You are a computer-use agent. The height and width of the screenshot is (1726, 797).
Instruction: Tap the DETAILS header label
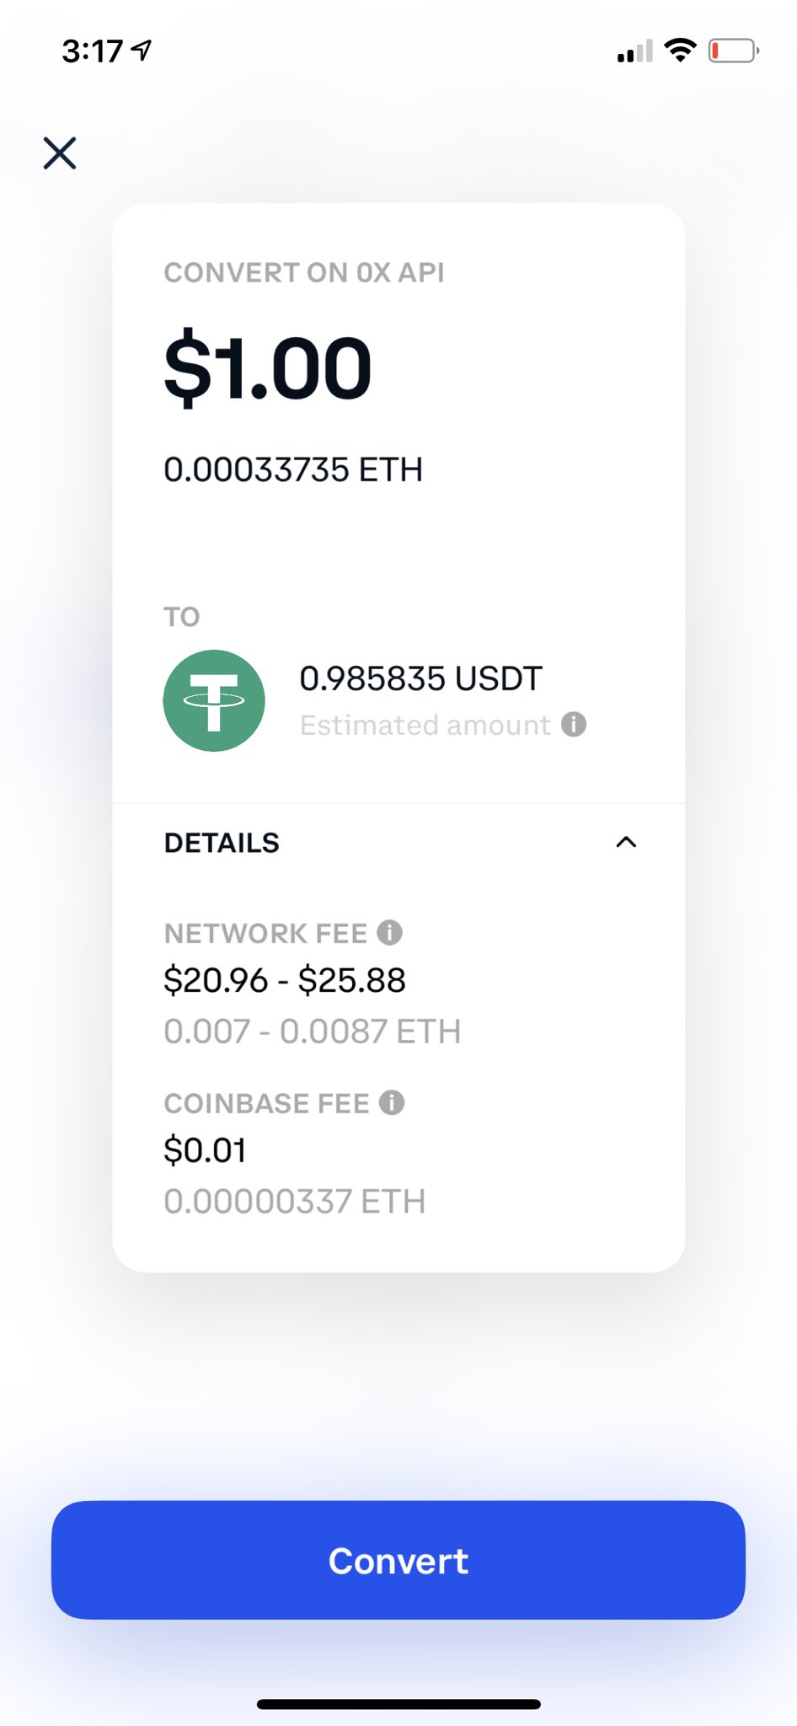(x=222, y=843)
